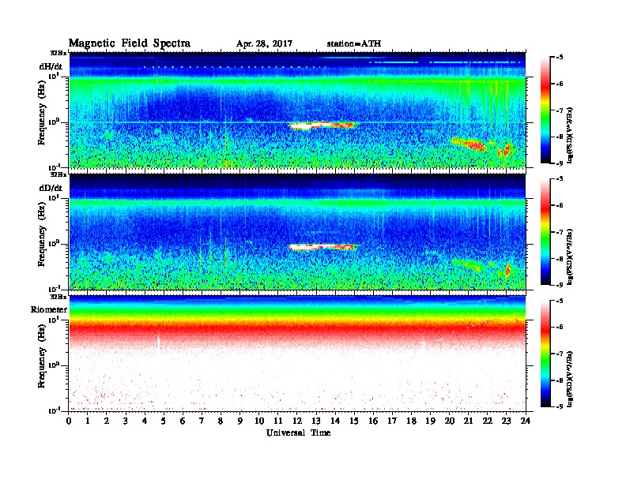Click the hour tick label "13" on time axis

pos(316,421)
